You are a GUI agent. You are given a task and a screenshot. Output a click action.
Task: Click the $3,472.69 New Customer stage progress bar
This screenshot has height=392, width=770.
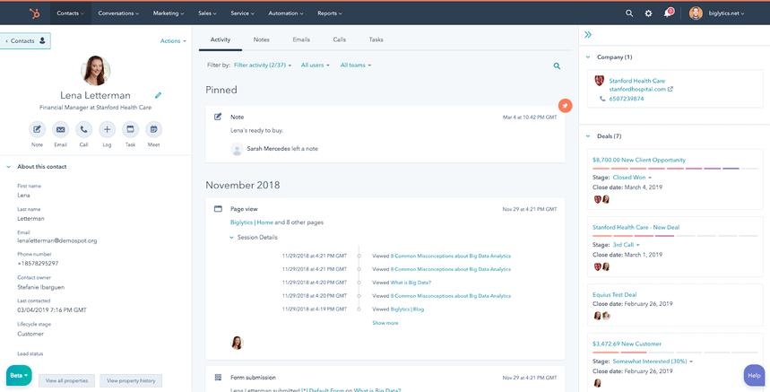[x=675, y=353]
